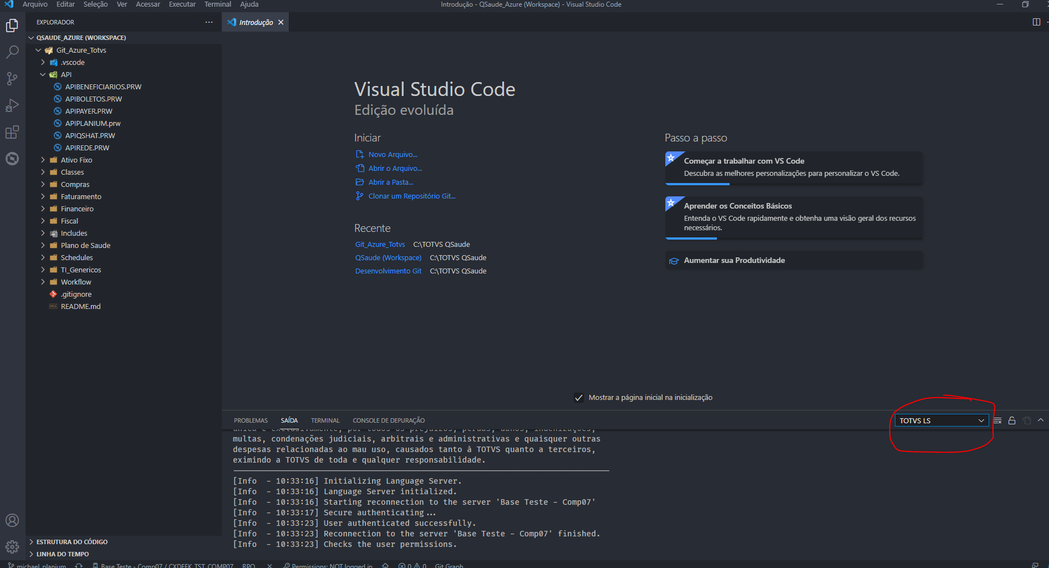The image size is (1049, 568).
Task: Uncheck Mostrar a página inicial na inicialização
Action: tap(579, 397)
